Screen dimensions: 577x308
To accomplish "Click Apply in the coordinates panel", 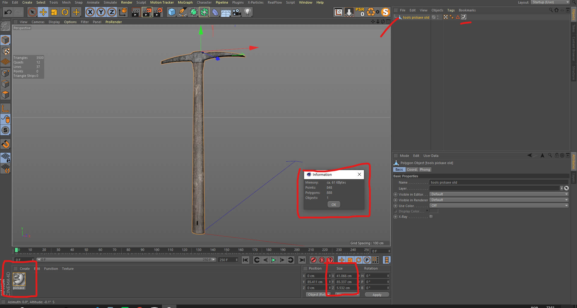I will tap(377, 295).
